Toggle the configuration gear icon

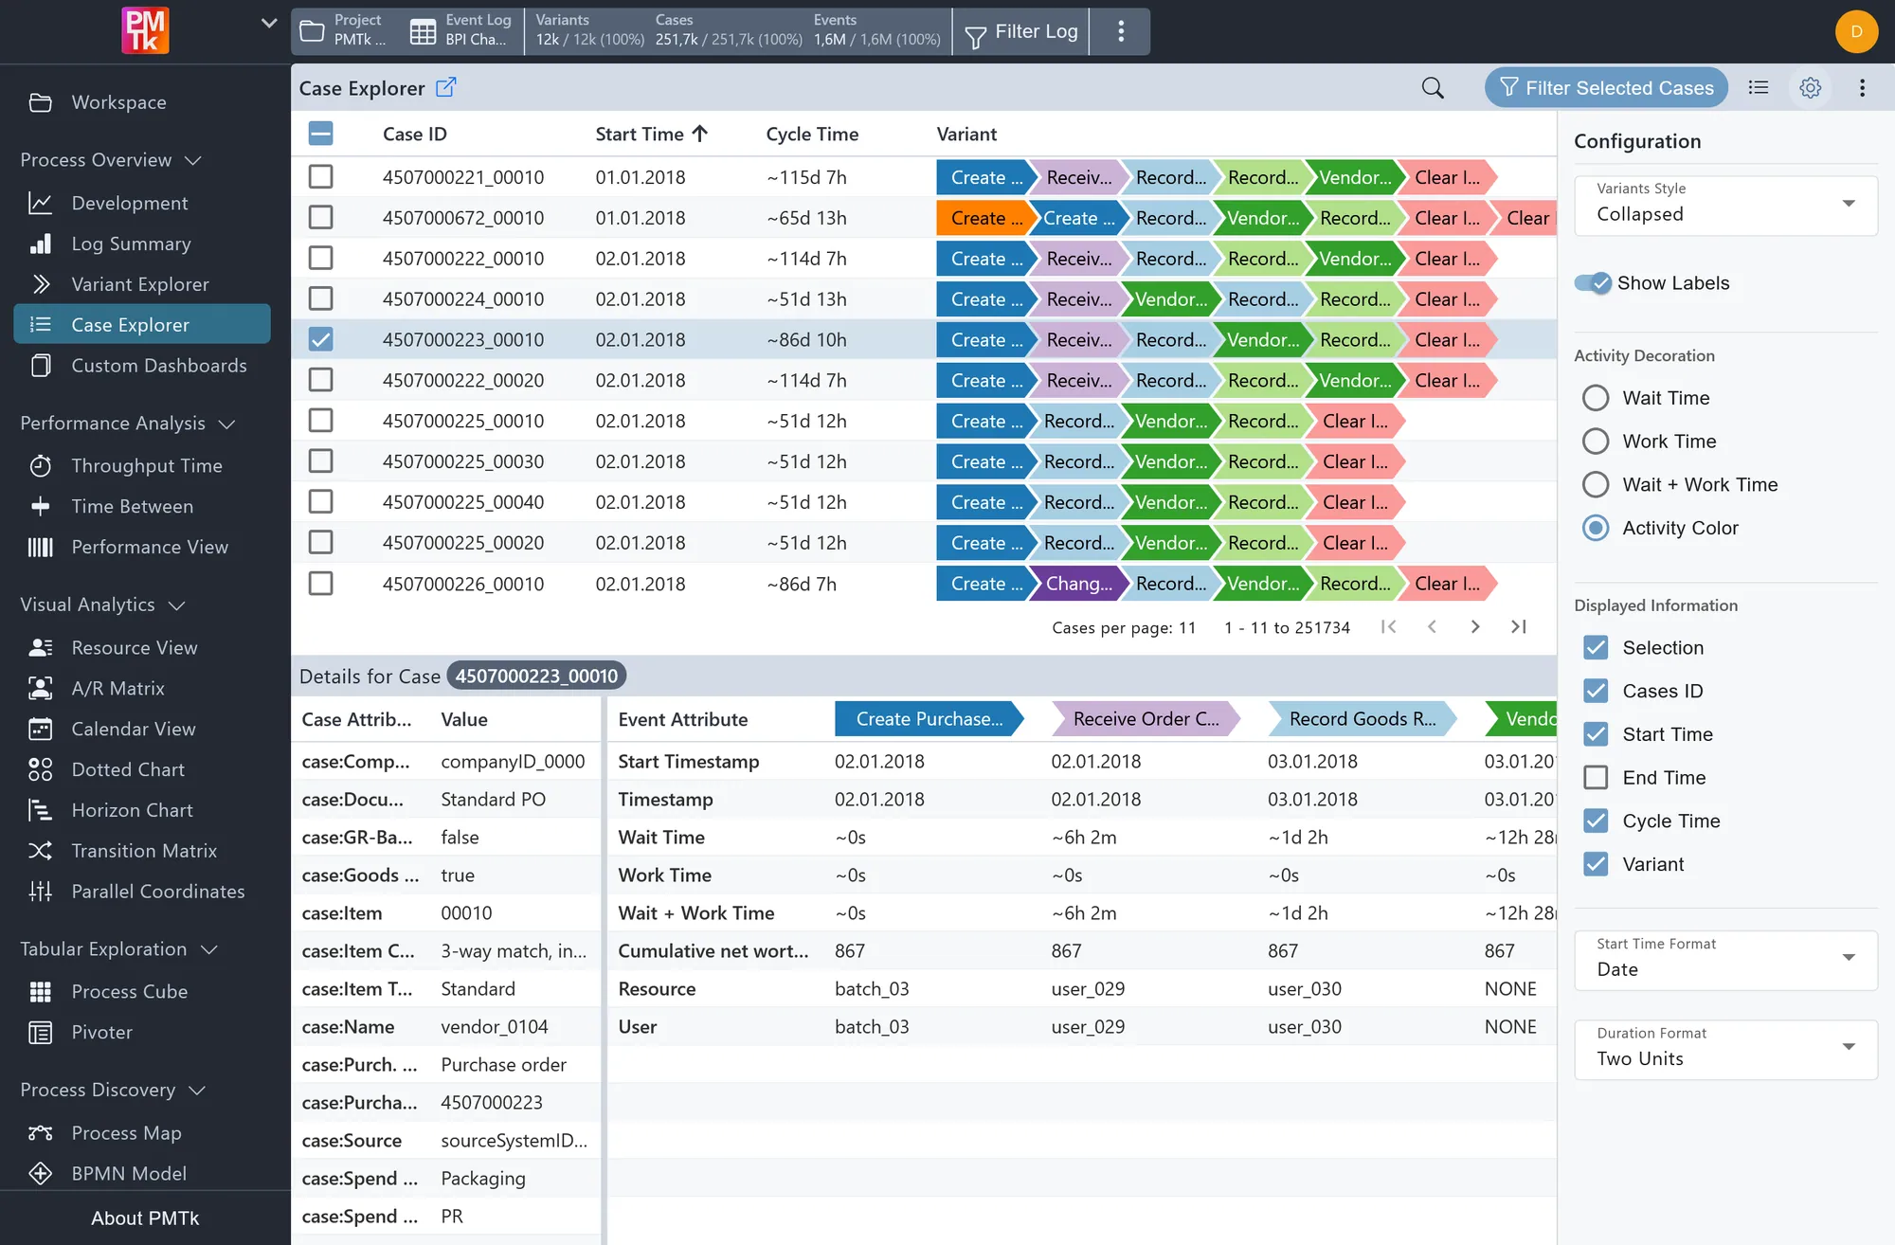[1810, 88]
